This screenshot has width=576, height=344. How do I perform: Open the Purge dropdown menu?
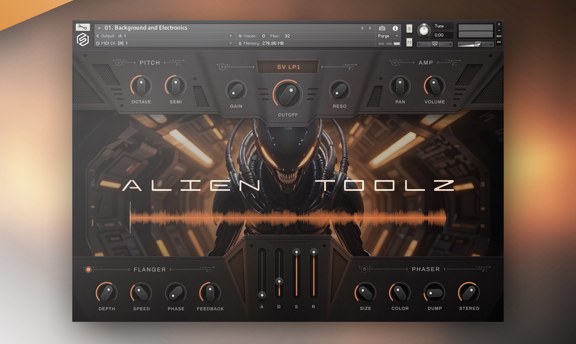pyautogui.click(x=388, y=36)
